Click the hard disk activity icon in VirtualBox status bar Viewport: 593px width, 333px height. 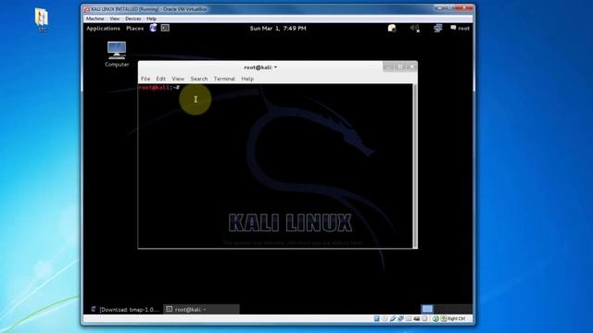click(x=377, y=318)
